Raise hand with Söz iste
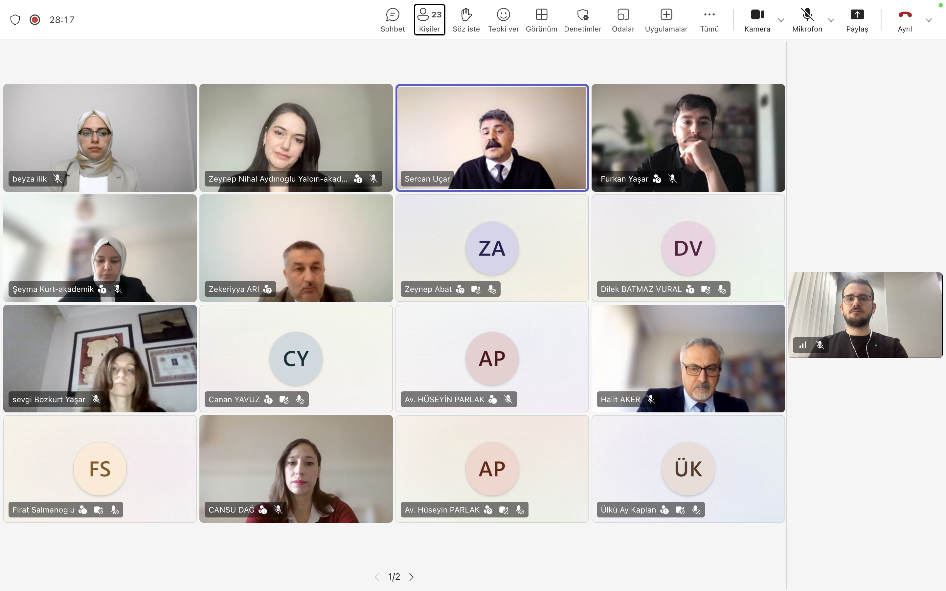The height and width of the screenshot is (591, 946). point(466,20)
